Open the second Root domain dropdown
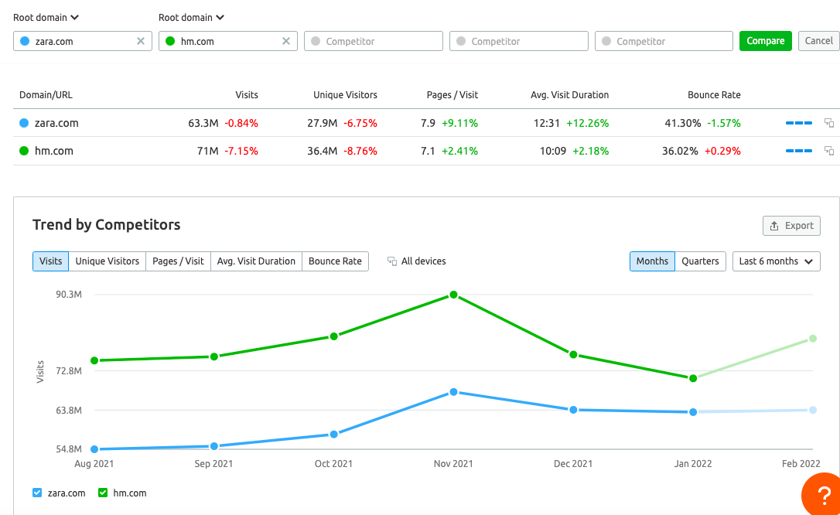Screen dimensions: 840x515 tap(191, 17)
